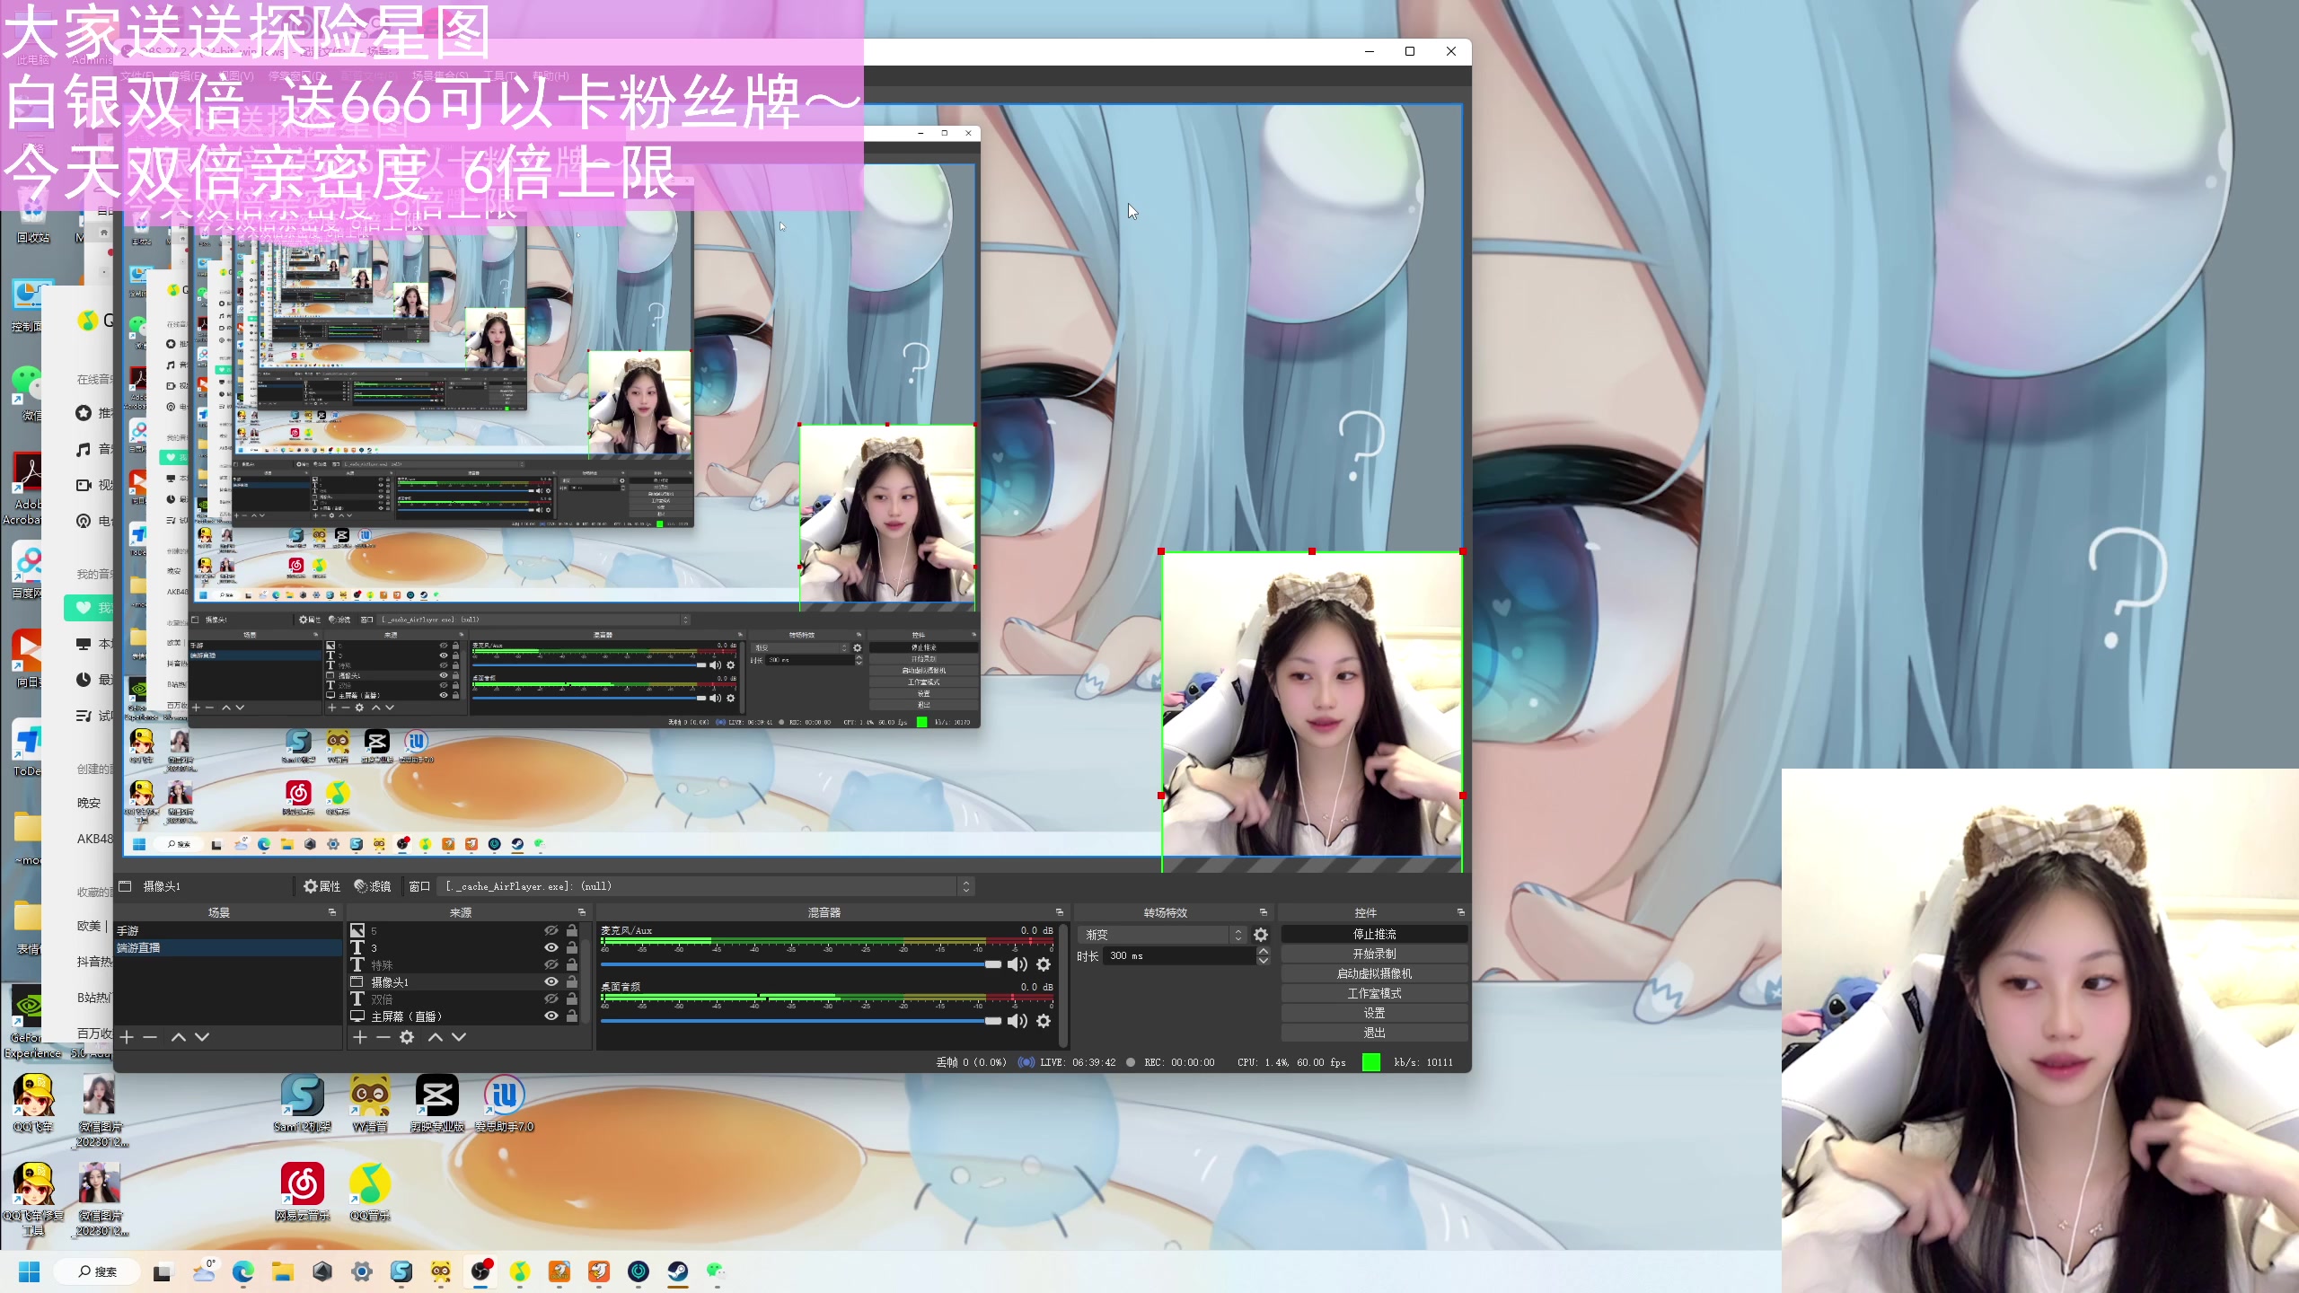The height and width of the screenshot is (1293, 2299).
Task: Adjust 桌面音频 volume slider
Action: tap(801, 1021)
